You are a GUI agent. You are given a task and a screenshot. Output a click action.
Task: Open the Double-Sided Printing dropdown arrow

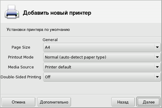click(x=157, y=77)
